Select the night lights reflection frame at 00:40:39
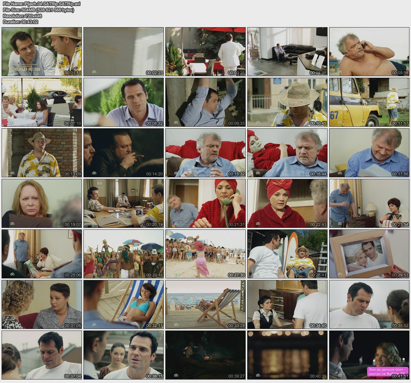The width and height of the screenshot is (411, 383). (287, 355)
